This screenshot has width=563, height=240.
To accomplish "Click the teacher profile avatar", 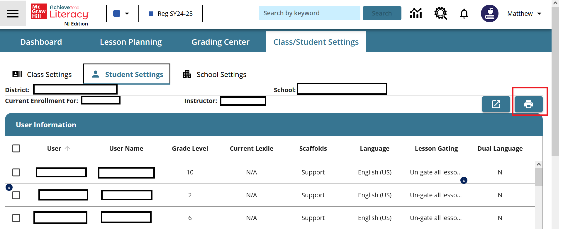I will pos(489,13).
